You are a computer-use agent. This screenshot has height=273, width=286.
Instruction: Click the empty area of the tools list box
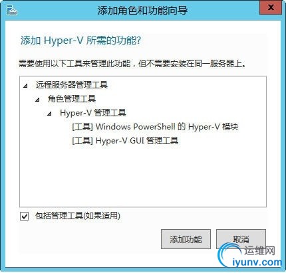click(x=143, y=175)
